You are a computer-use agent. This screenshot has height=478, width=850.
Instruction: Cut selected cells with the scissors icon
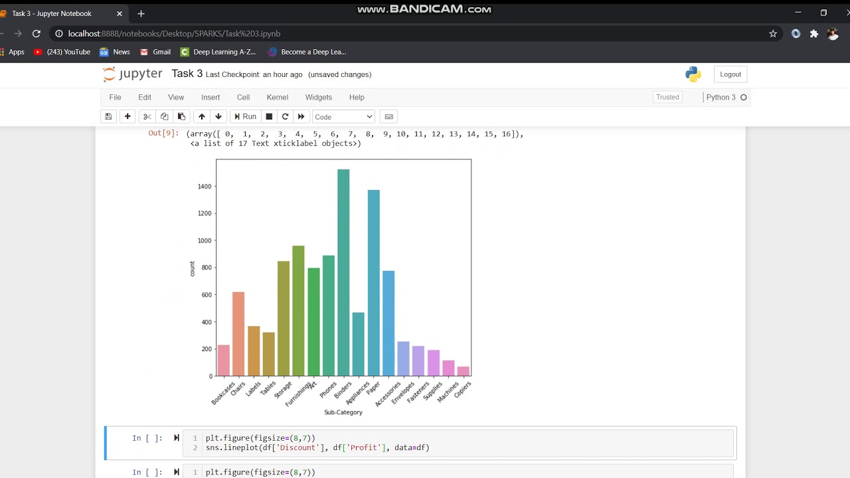[x=147, y=117]
